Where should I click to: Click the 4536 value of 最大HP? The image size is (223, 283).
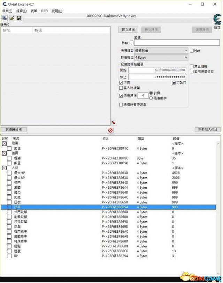click(x=176, y=173)
